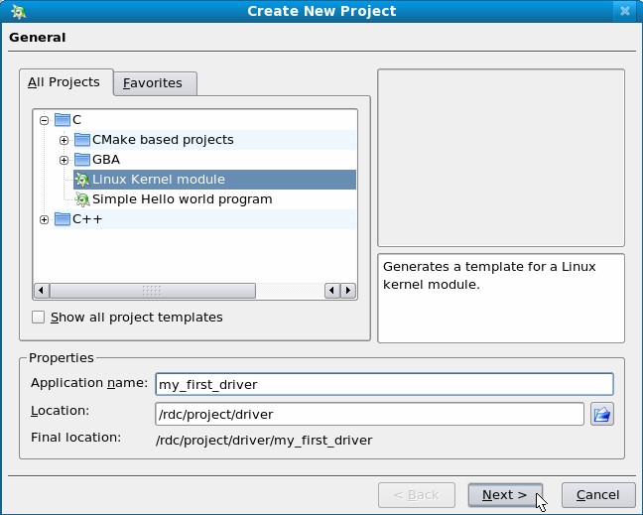Click the Location path input field
The image size is (643, 515).
click(368, 414)
